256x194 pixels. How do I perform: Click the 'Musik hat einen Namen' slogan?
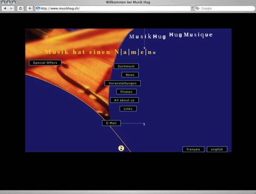100,52
